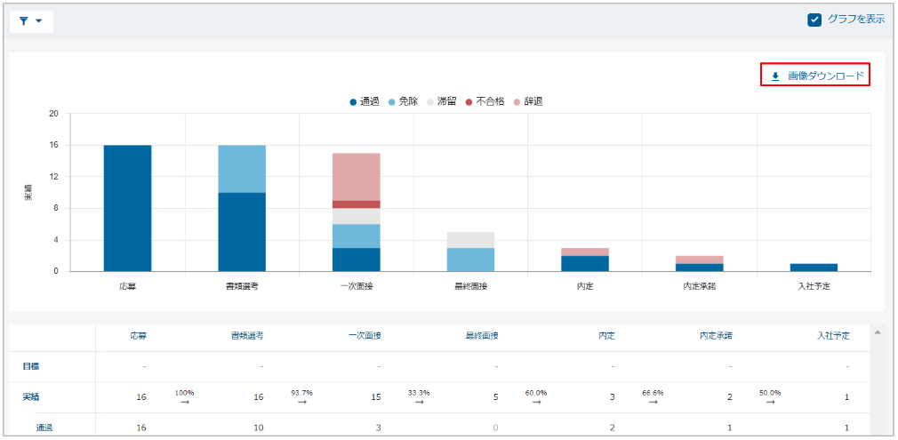The height and width of the screenshot is (440, 898).
Task: Click the 入社予定 bar in chart
Action: 814,267
